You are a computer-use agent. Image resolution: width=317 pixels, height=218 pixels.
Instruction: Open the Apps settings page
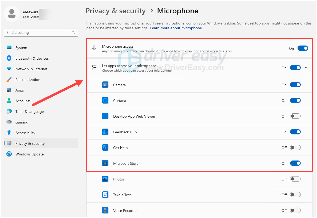point(41,90)
